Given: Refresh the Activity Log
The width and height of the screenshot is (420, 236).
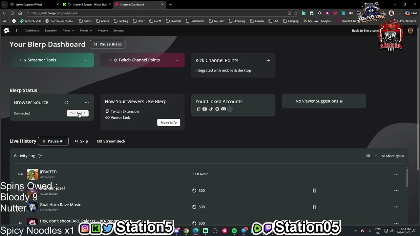Looking at the screenshot, I should pyautogui.click(x=40, y=156).
